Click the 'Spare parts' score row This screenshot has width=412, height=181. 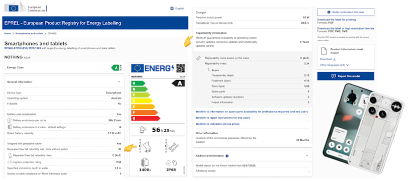(x=260, y=91)
